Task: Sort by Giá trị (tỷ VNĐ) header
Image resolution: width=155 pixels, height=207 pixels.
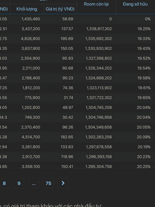Action: click(60, 9)
